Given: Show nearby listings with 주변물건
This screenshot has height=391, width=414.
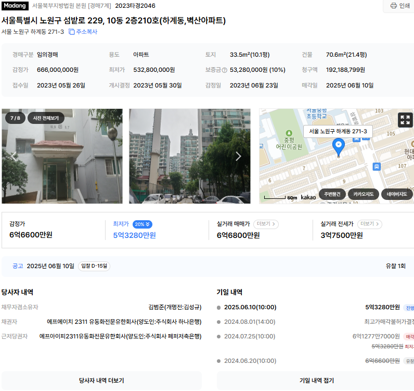Looking at the screenshot, I should click(332, 194).
